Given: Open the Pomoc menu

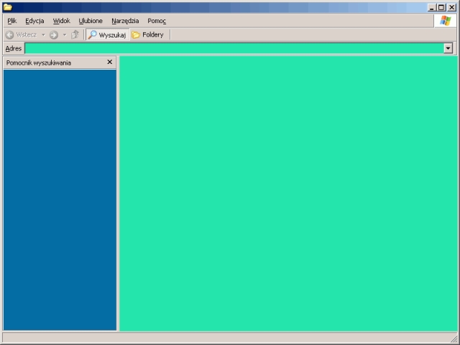Looking at the screenshot, I should [x=157, y=21].
